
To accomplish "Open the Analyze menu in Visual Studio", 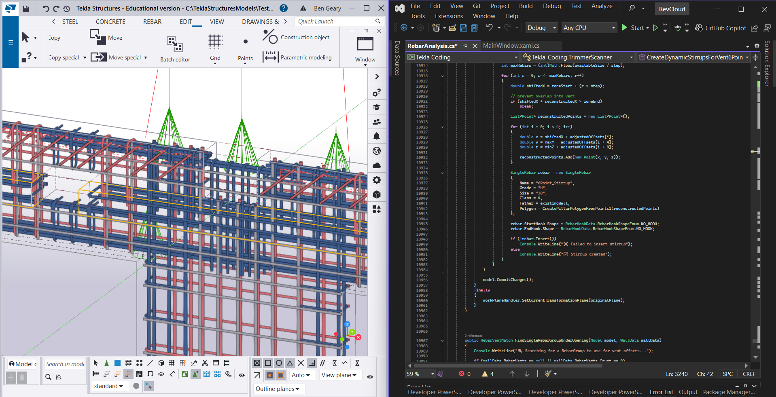I will 602,6.
